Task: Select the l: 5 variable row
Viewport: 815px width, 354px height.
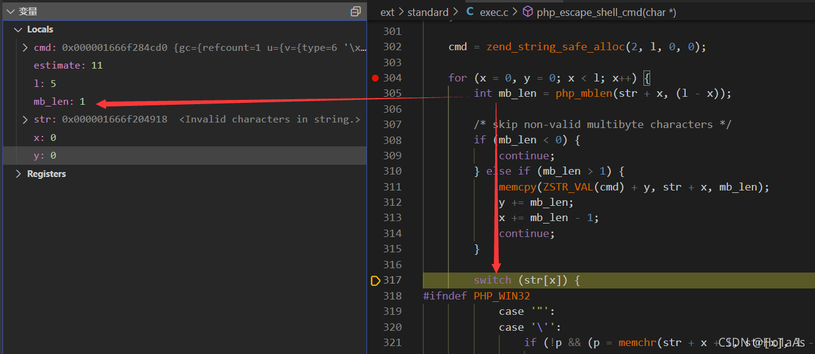Action: click(184, 83)
